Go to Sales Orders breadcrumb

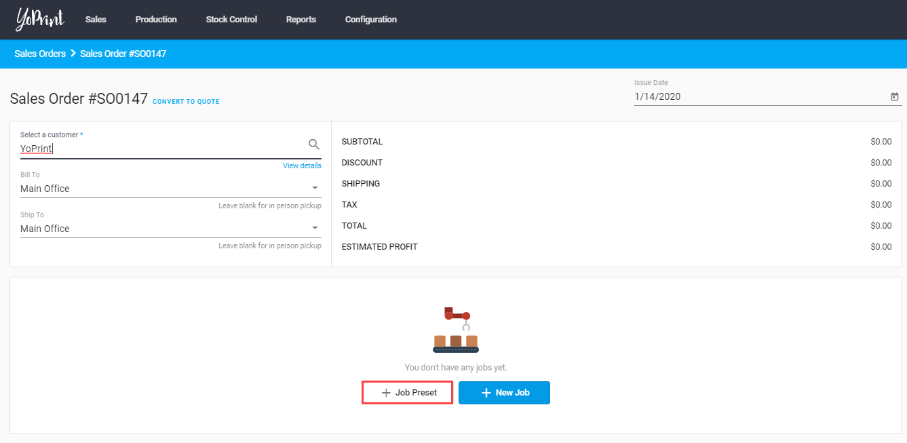pyautogui.click(x=40, y=54)
